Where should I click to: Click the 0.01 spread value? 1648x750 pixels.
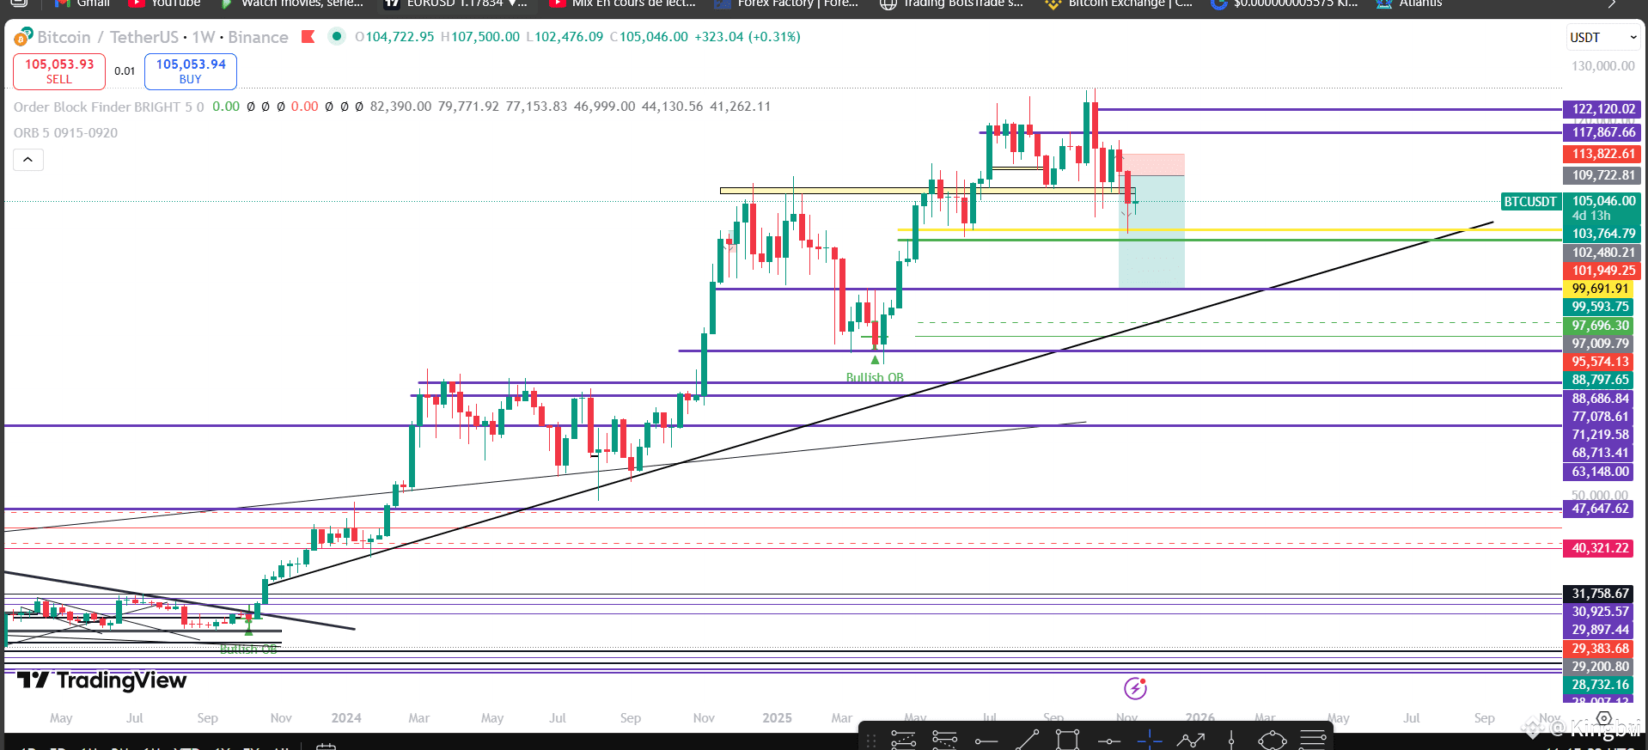coord(125,71)
